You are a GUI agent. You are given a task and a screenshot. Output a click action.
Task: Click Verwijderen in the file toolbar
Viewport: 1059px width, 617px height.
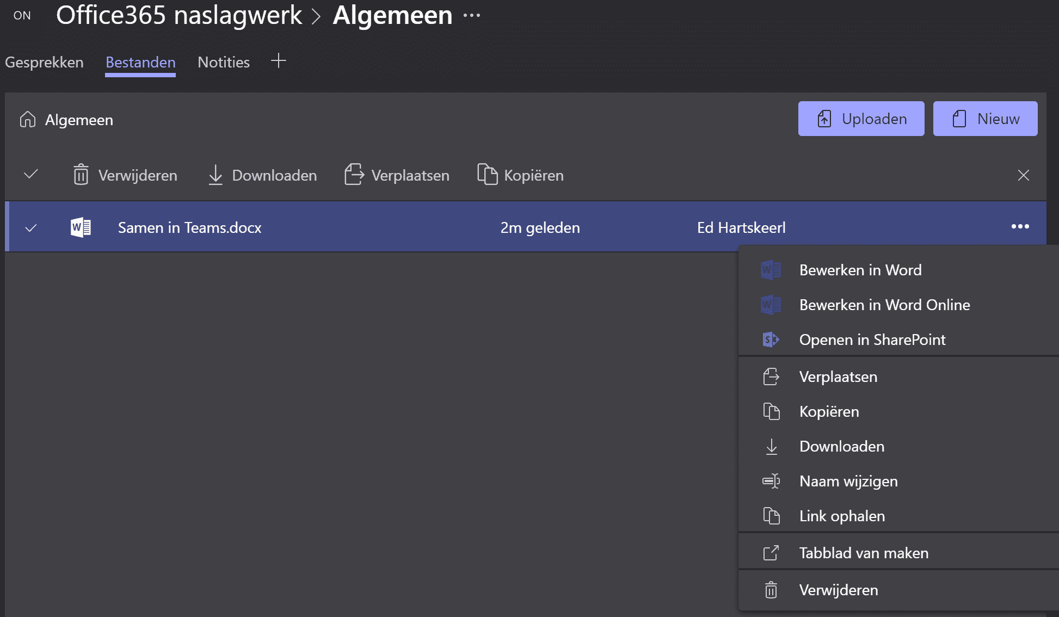pyautogui.click(x=125, y=175)
